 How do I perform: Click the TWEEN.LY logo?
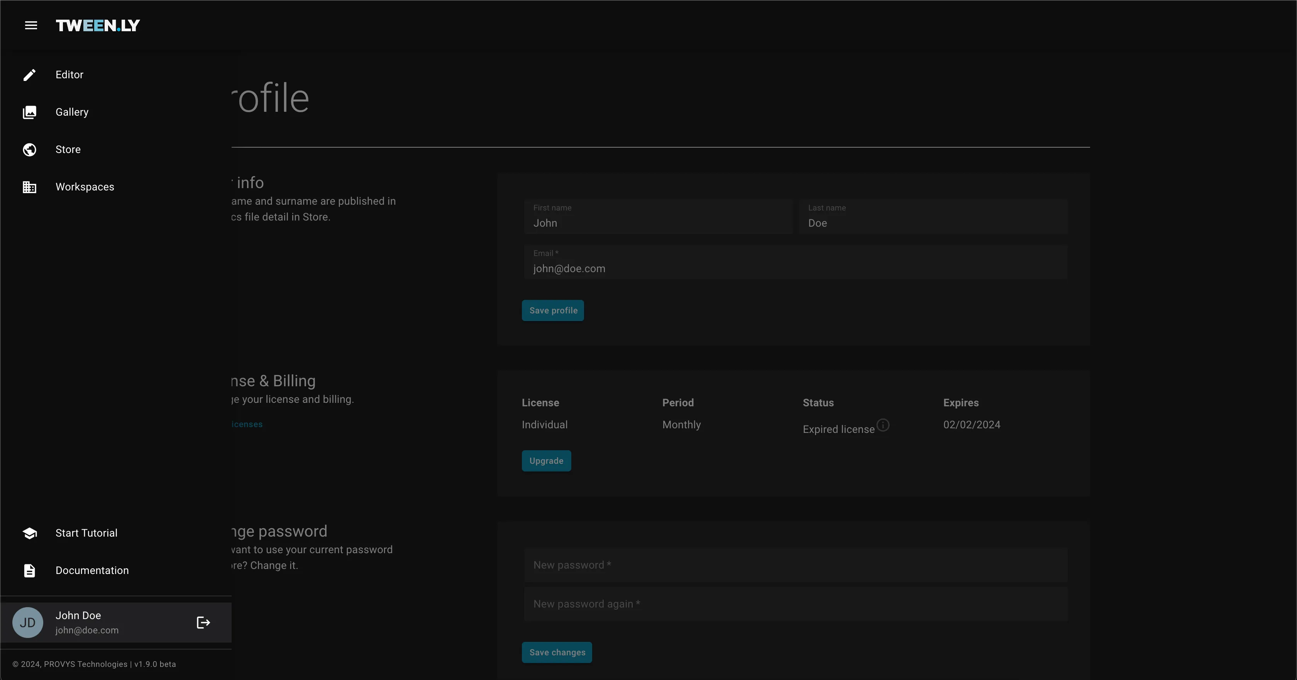[98, 26]
